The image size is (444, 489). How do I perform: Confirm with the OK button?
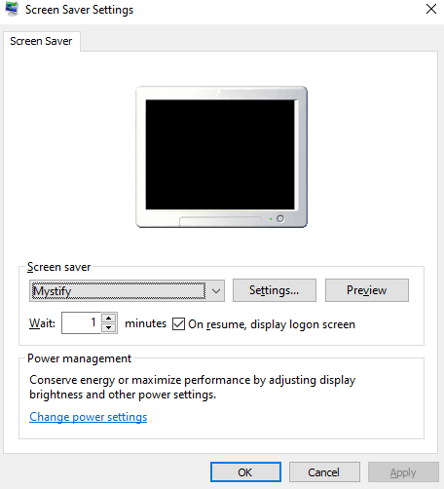245,472
